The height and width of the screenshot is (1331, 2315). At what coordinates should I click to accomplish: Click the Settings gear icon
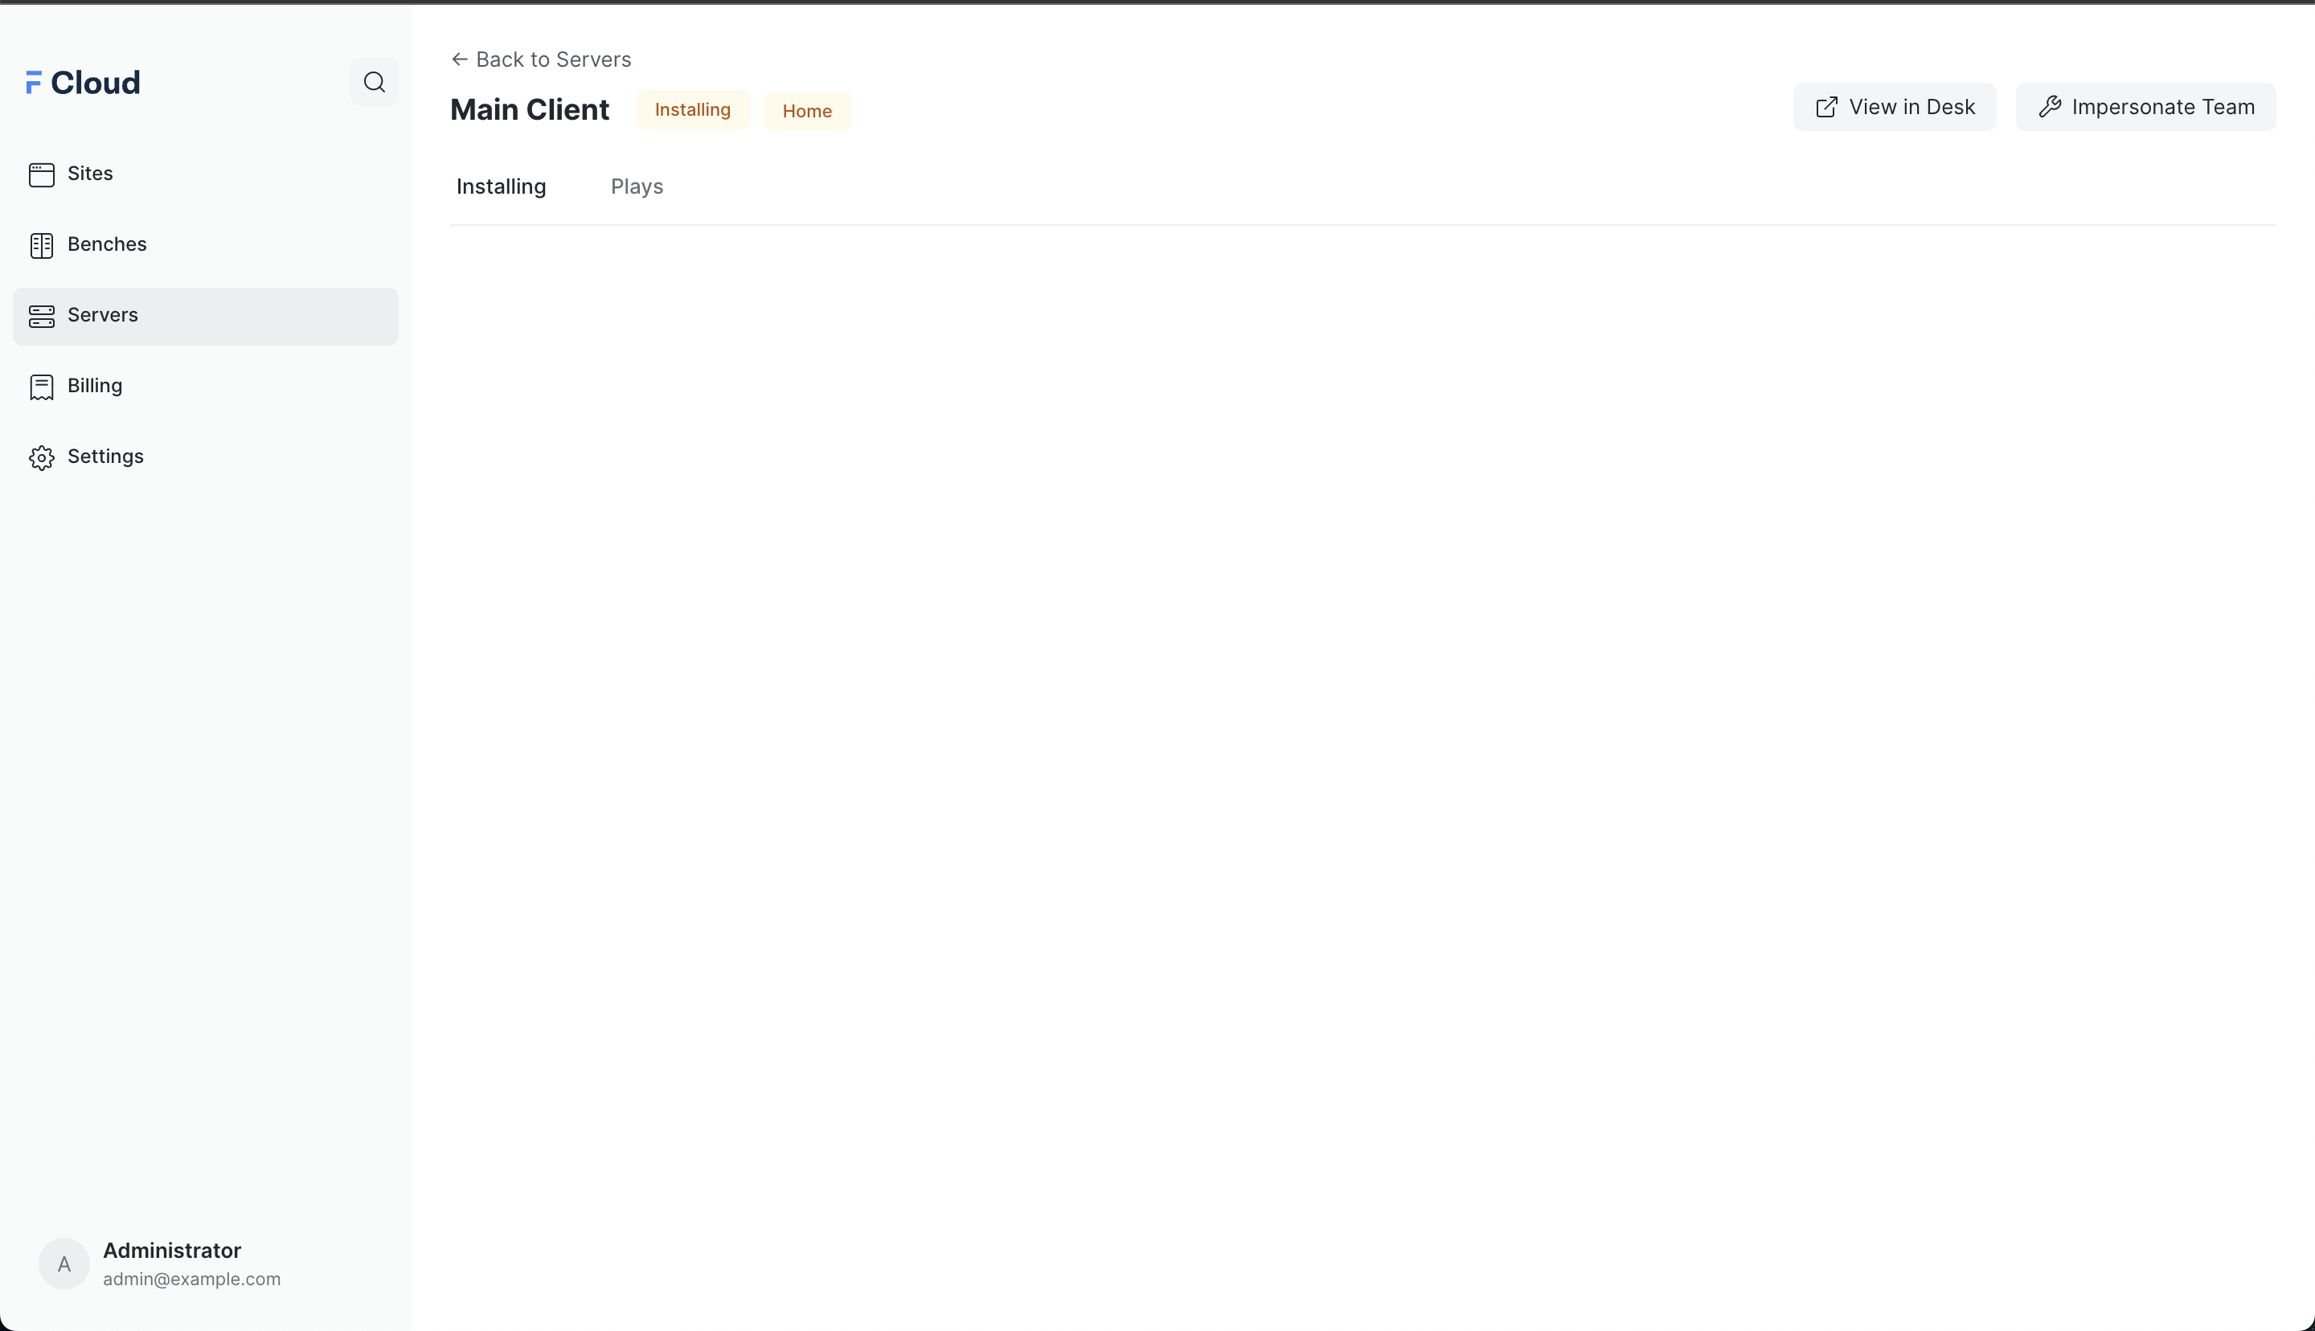click(41, 457)
